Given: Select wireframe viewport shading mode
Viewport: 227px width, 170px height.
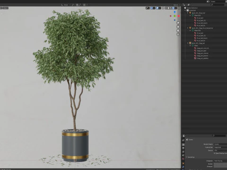Looking at the screenshot, I should click(x=166, y=8).
